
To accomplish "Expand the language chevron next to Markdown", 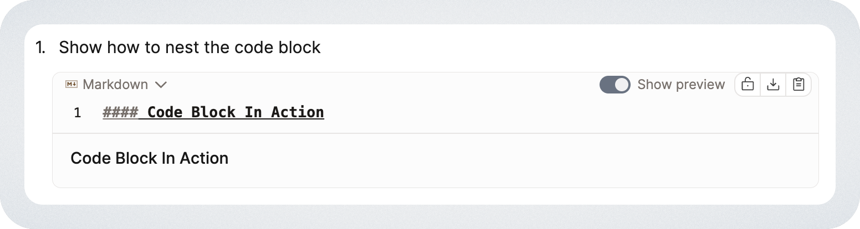I will (161, 85).
